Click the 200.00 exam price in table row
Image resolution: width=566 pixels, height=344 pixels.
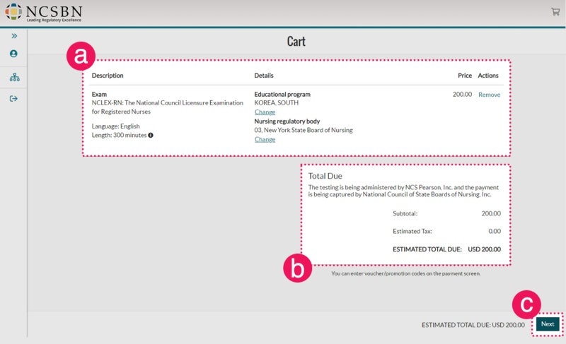click(462, 95)
